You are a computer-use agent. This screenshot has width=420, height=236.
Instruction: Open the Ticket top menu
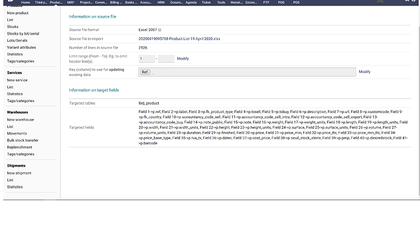coord(206,2)
